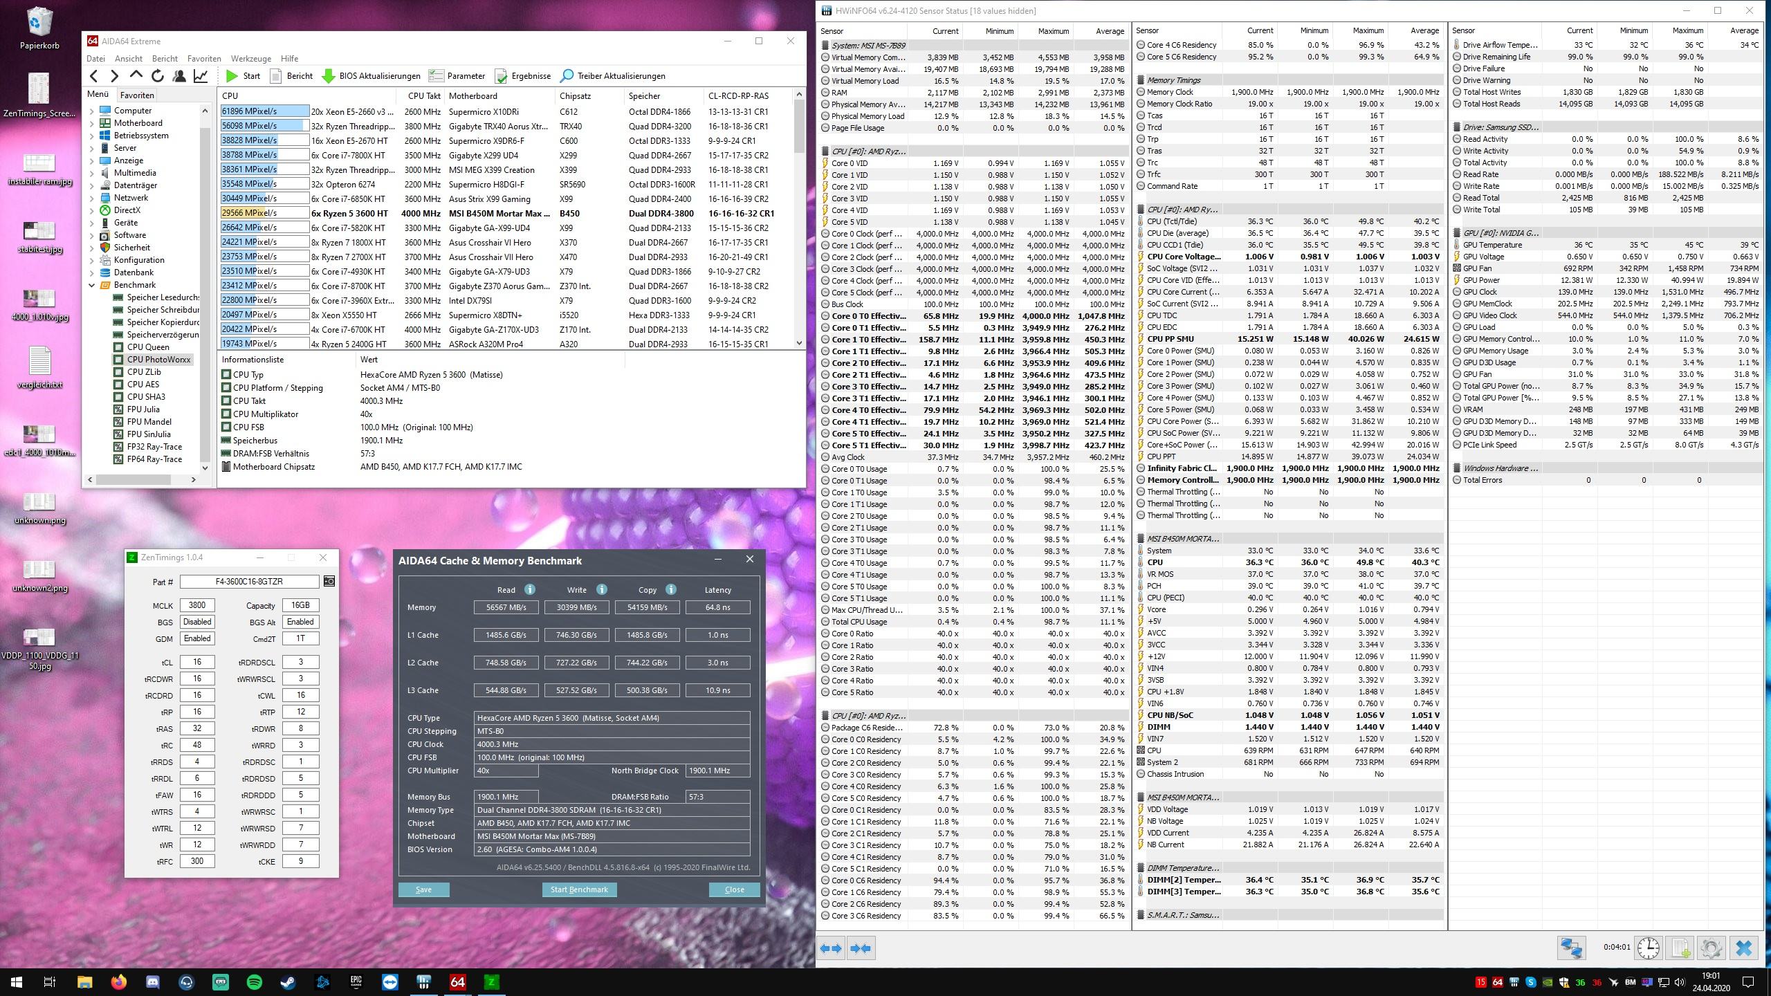Open HWiNFO sensor settings gear

click(x=1712, y=948)
